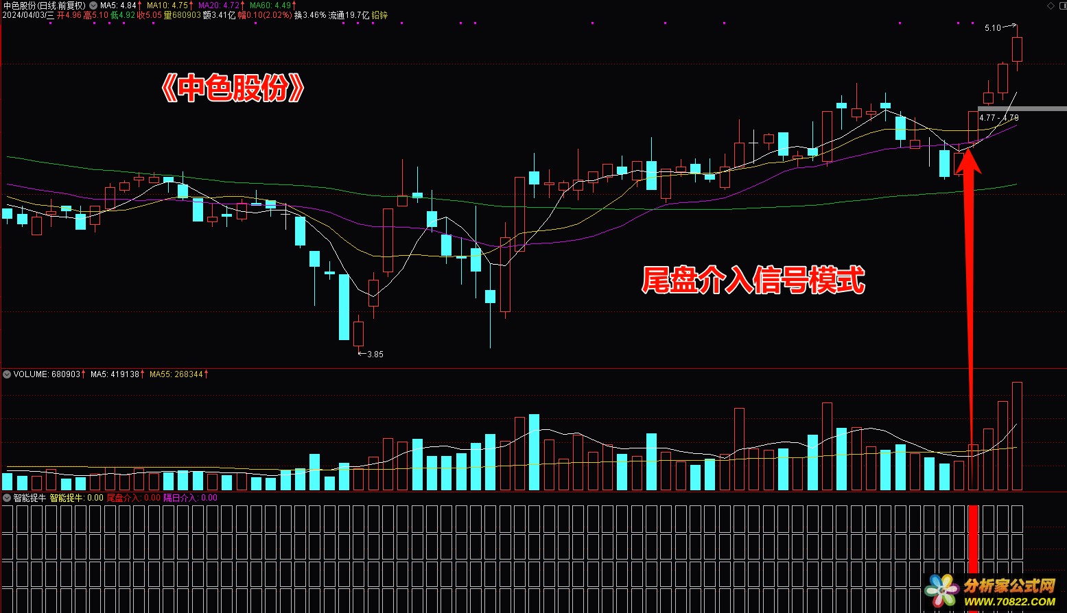Click the close price 收5.05

click(150, 15)
